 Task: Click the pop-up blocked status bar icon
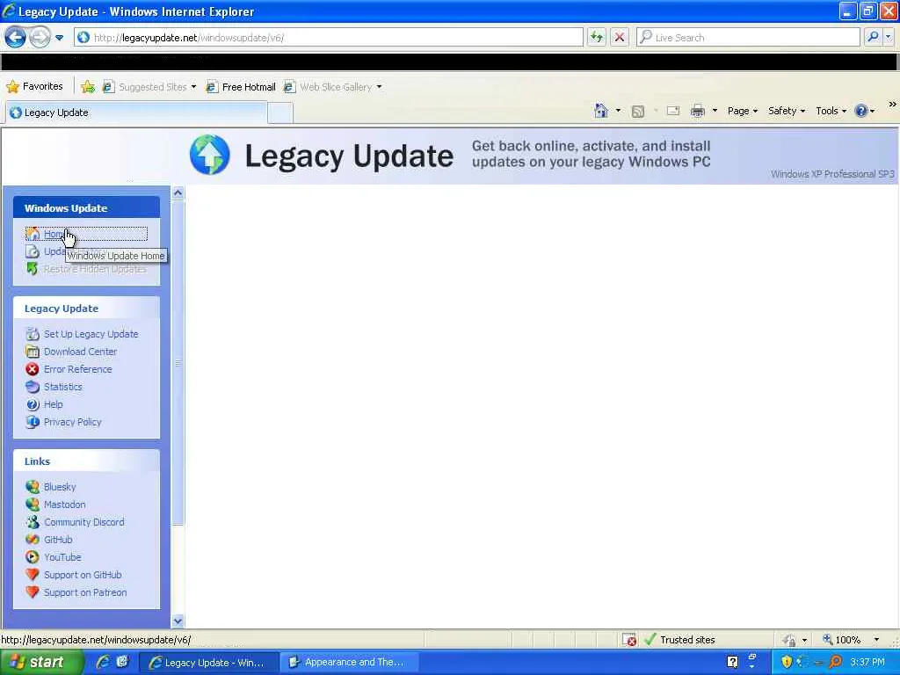pyautogui.click(x=629, y=640)
